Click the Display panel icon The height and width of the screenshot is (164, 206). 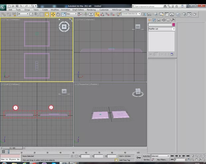pyautogui.click(x=168, y=20)
